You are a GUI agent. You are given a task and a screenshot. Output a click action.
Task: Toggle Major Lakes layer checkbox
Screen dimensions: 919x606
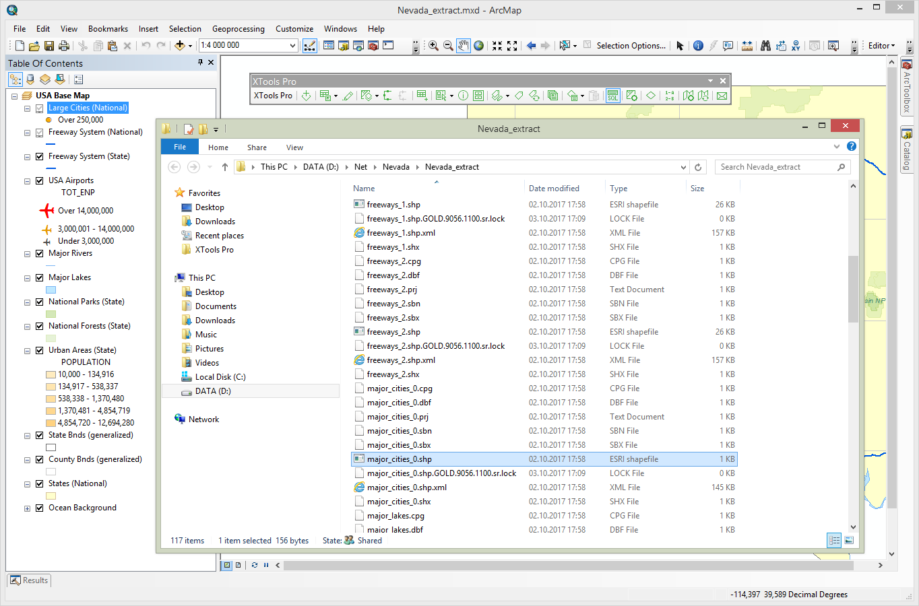(x=39, y=278)
